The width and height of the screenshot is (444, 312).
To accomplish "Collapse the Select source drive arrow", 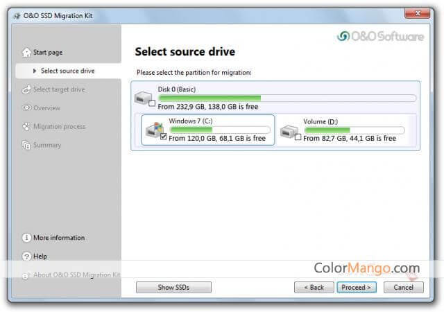I will [x=35, y=71].
